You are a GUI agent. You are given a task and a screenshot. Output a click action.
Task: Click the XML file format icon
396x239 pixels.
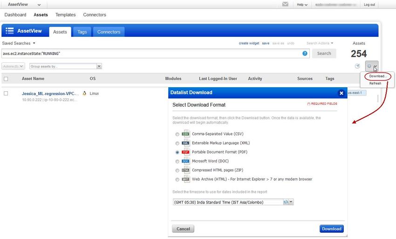(x=185, y=143)
